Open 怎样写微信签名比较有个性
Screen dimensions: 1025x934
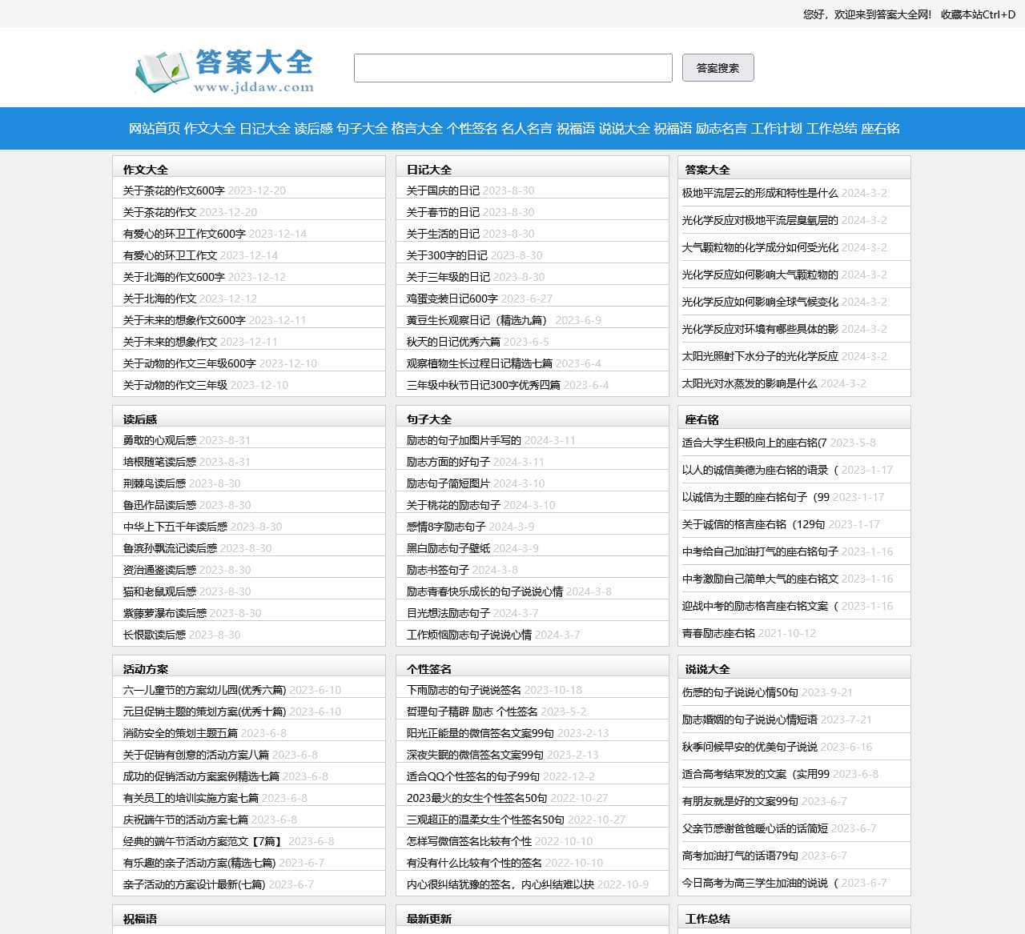point(468,841)
